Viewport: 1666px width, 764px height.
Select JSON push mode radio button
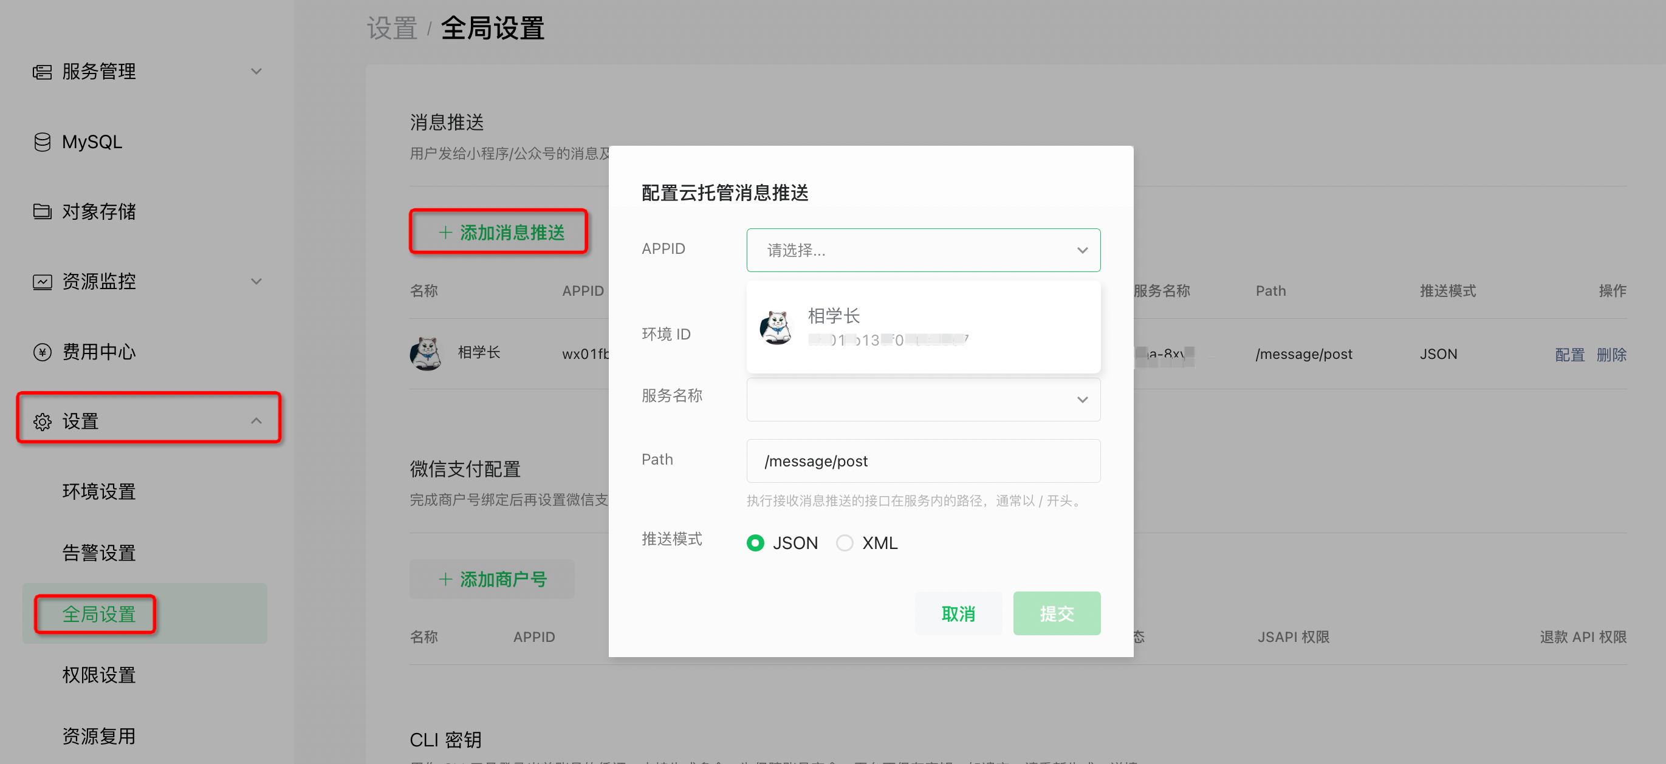[755, 543]
